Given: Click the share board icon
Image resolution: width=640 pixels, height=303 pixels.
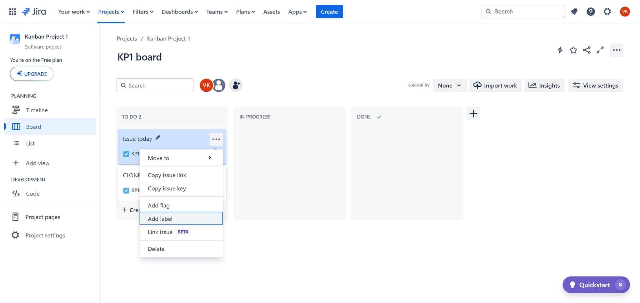Looking at the screenshot, I should click(587, 50).
